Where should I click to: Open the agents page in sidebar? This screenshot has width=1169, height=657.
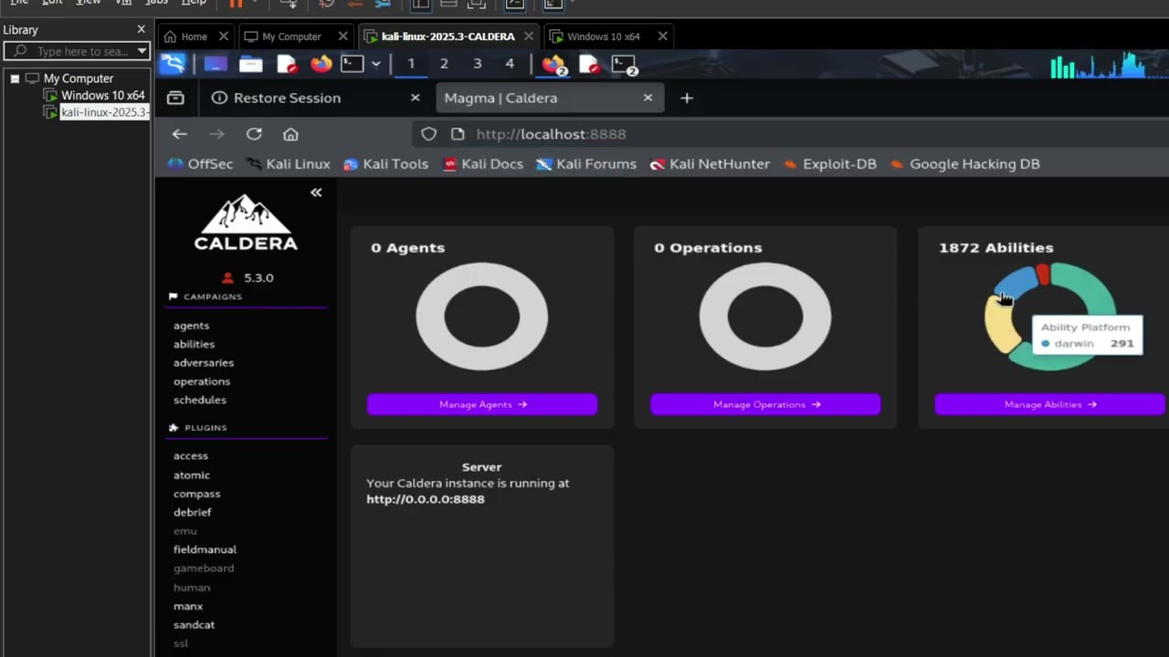coord(191,326)
